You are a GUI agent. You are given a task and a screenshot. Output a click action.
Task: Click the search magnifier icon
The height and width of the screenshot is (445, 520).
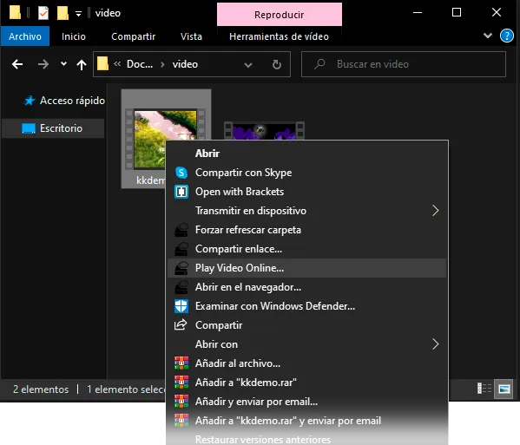319,64
